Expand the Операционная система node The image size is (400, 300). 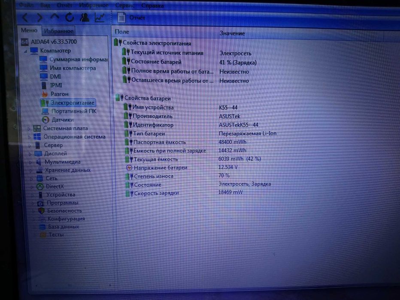[x=29, y=137]
